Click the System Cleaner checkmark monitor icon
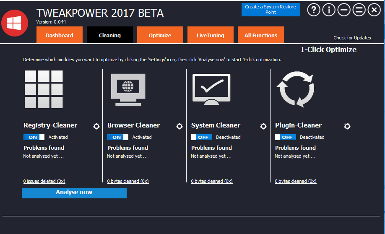Image resolution: width=385 pixels, height=234 pixels. (211, 89)
